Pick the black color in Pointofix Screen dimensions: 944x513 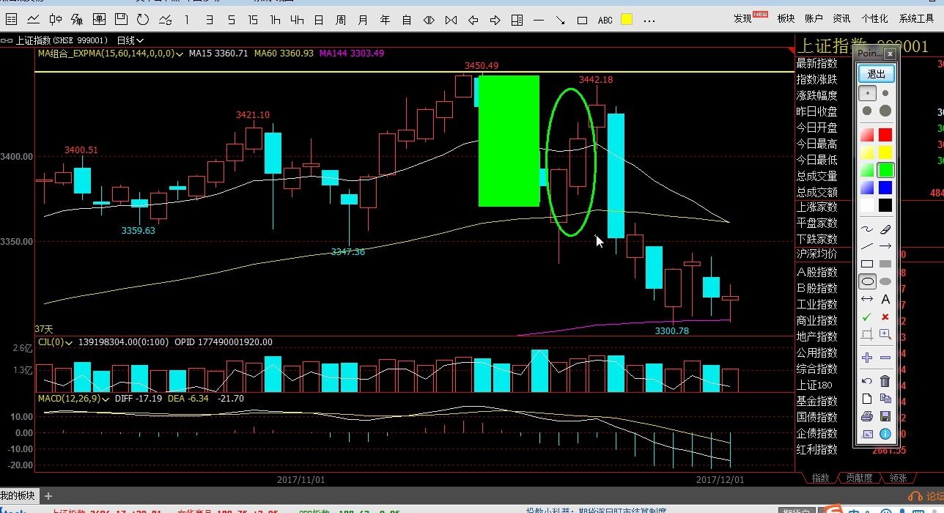click(x=885, y=205)
